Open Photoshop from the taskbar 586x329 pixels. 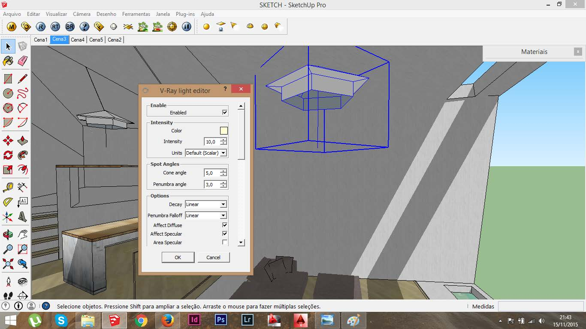(x=221, y=320)
